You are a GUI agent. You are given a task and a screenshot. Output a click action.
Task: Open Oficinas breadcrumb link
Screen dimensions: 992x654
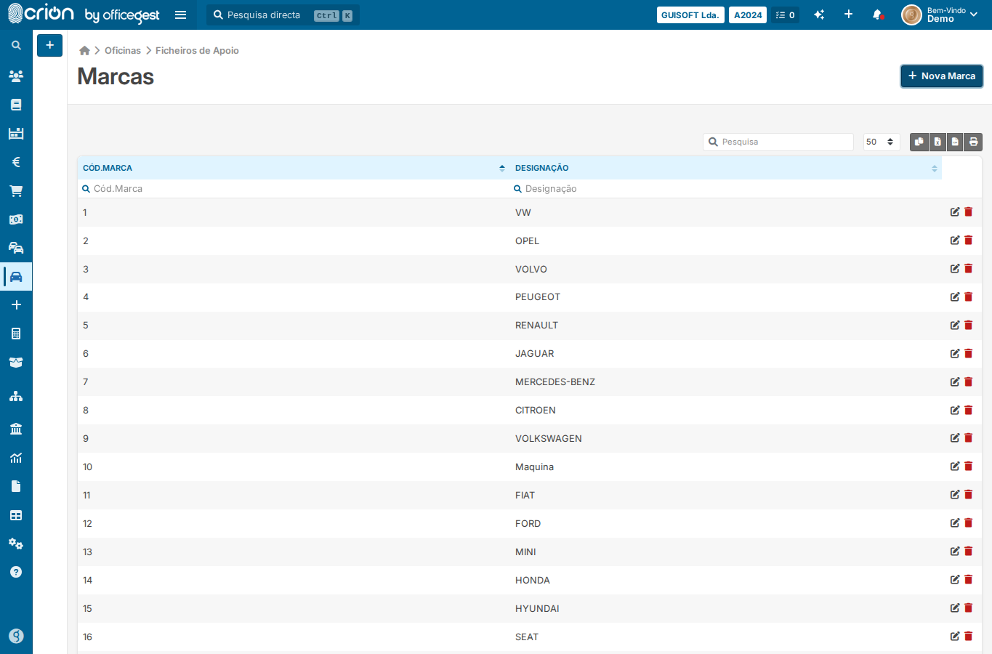(x=123, y=51)
